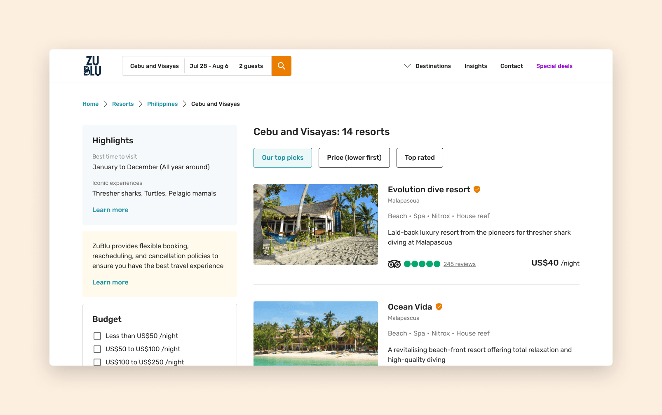Enable the US$50 to US$100 /night filter
Screen dimensions: 662x415
click(x=97, y=349)
